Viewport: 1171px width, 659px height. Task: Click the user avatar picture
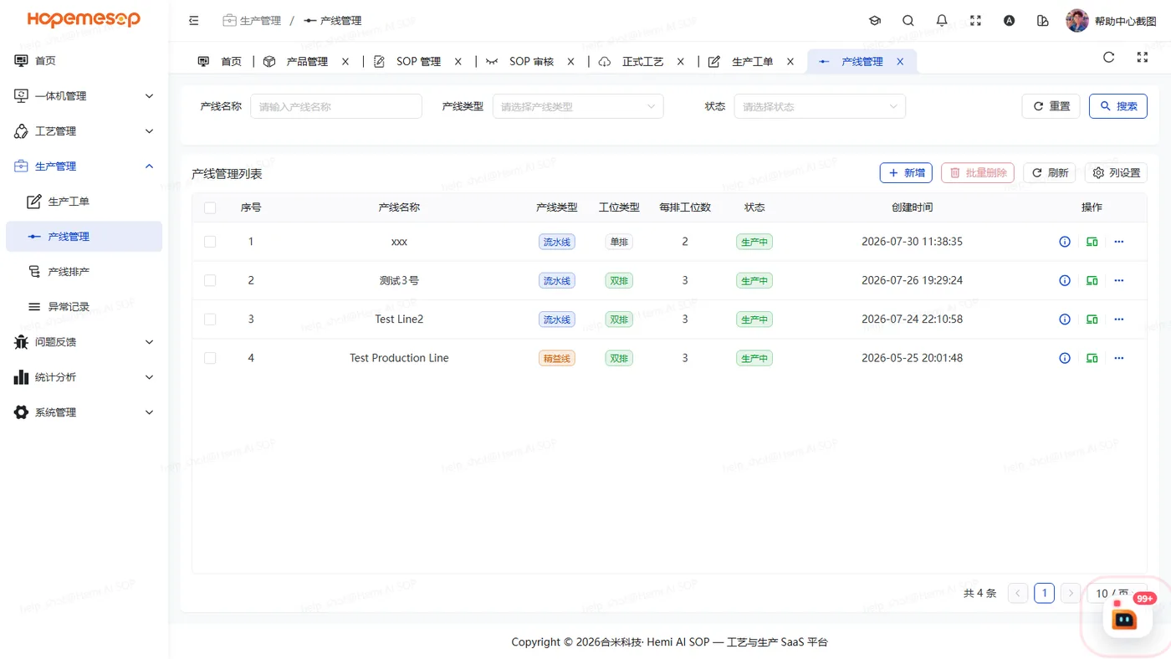tap(1077, 21)
